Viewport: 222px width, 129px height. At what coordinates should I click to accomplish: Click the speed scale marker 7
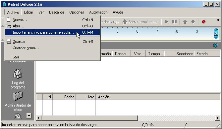point(157,31)
